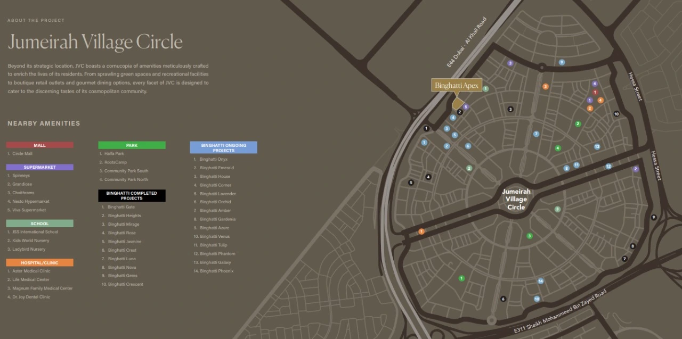Click 'Binghatti Lavender' ongoing project
This screenshot has height=339, width=682.
218,194
